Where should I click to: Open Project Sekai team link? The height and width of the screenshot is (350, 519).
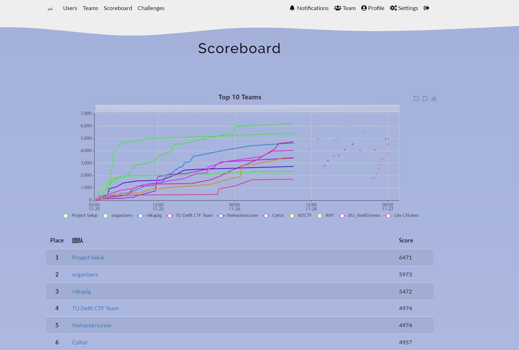coord(88,258)
